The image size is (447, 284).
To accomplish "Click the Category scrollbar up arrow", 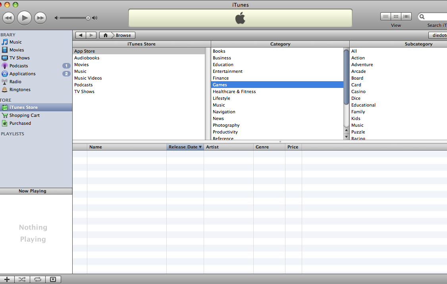I will pyautogui.click(x=347, y=130).
